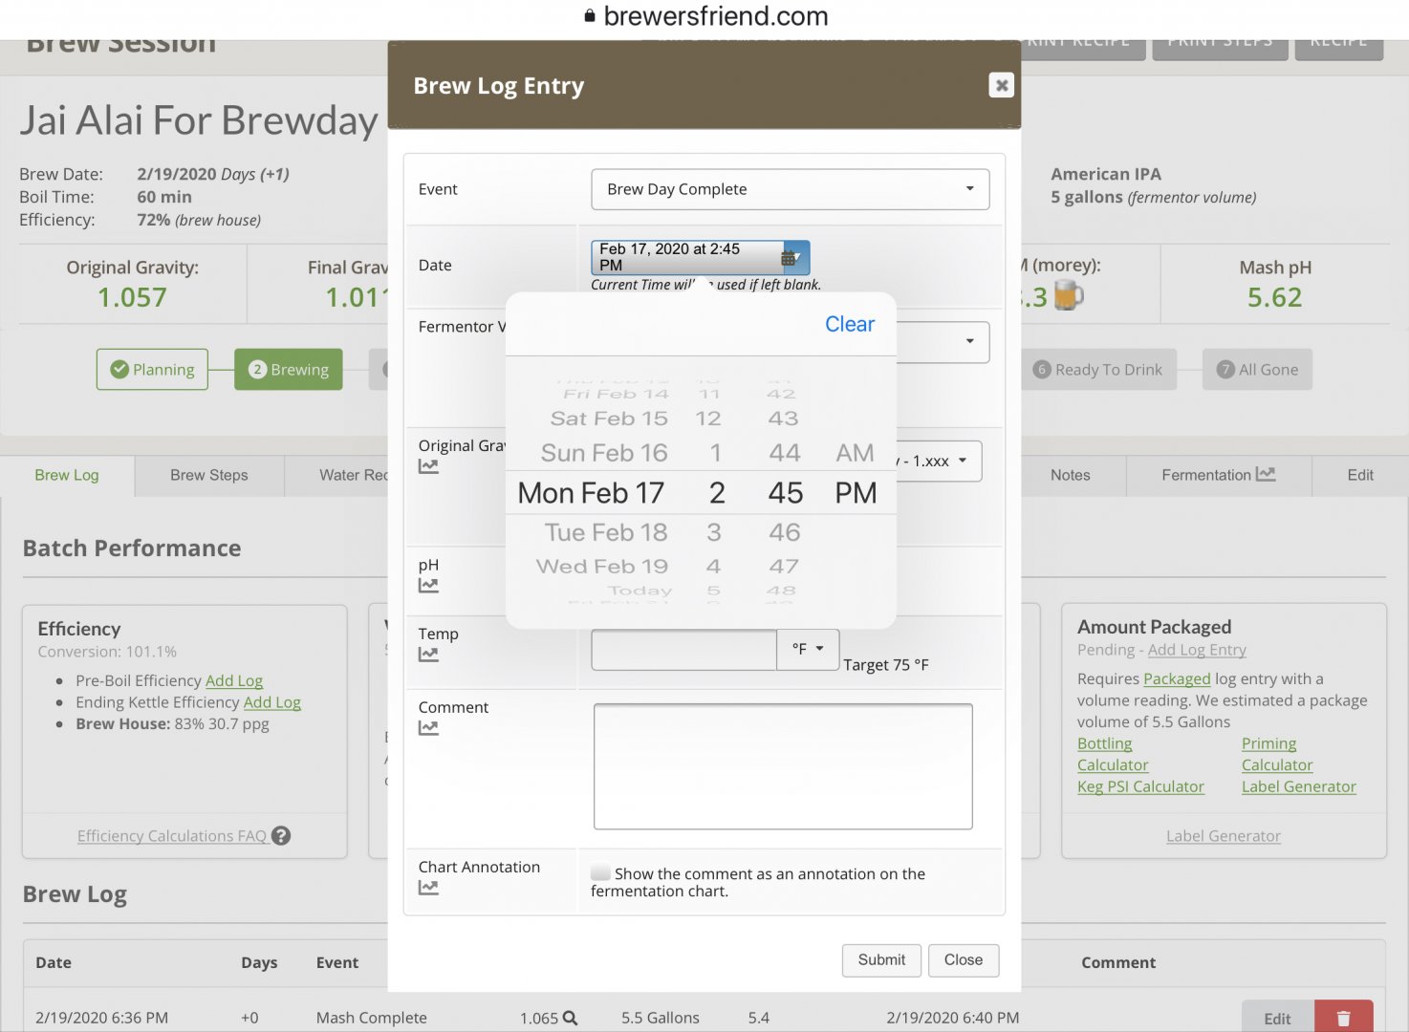Click the chart icon under Temp label
This screenshot has width=1409, height=1032.
coord(428,655)
